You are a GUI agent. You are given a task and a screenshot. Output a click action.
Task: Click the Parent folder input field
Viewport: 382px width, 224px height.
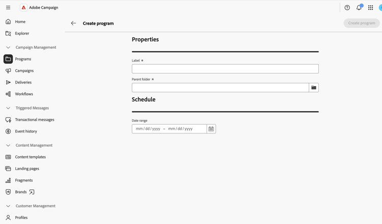[x=220, y=88]
